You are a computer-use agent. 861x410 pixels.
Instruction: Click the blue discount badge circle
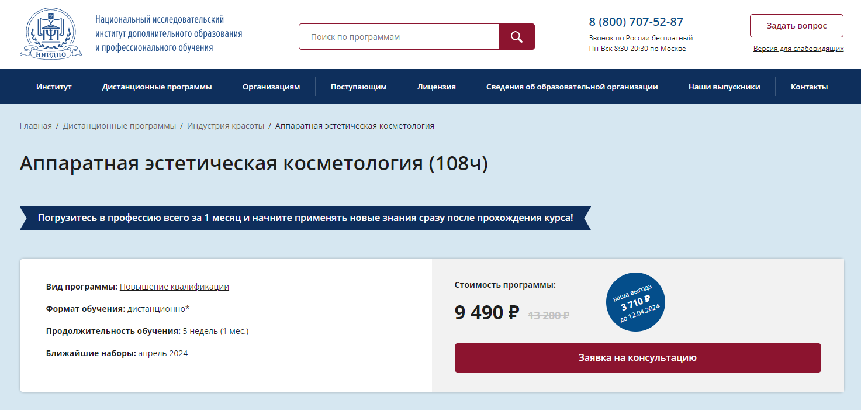tap(635, 302)
